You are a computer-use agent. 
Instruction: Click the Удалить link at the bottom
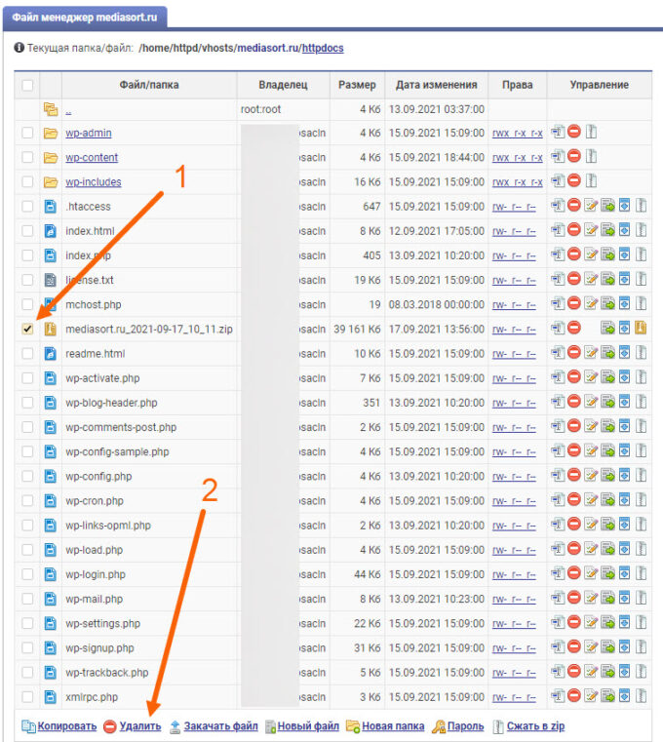140,725
